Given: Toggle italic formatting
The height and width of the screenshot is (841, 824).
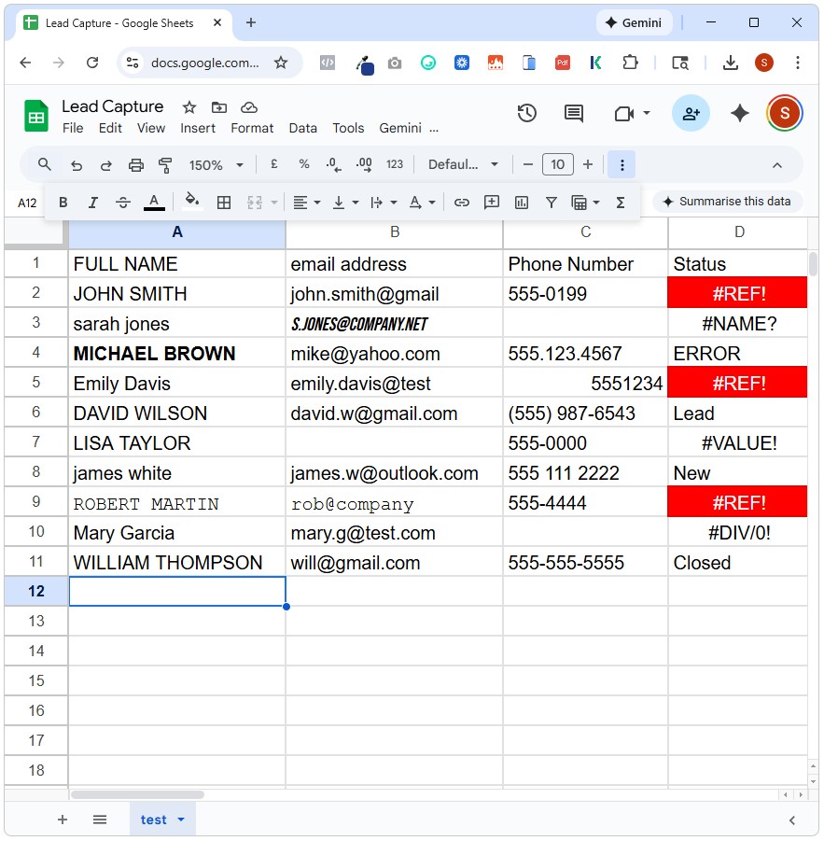Looking at the screenshot, I should pos(92,203).
